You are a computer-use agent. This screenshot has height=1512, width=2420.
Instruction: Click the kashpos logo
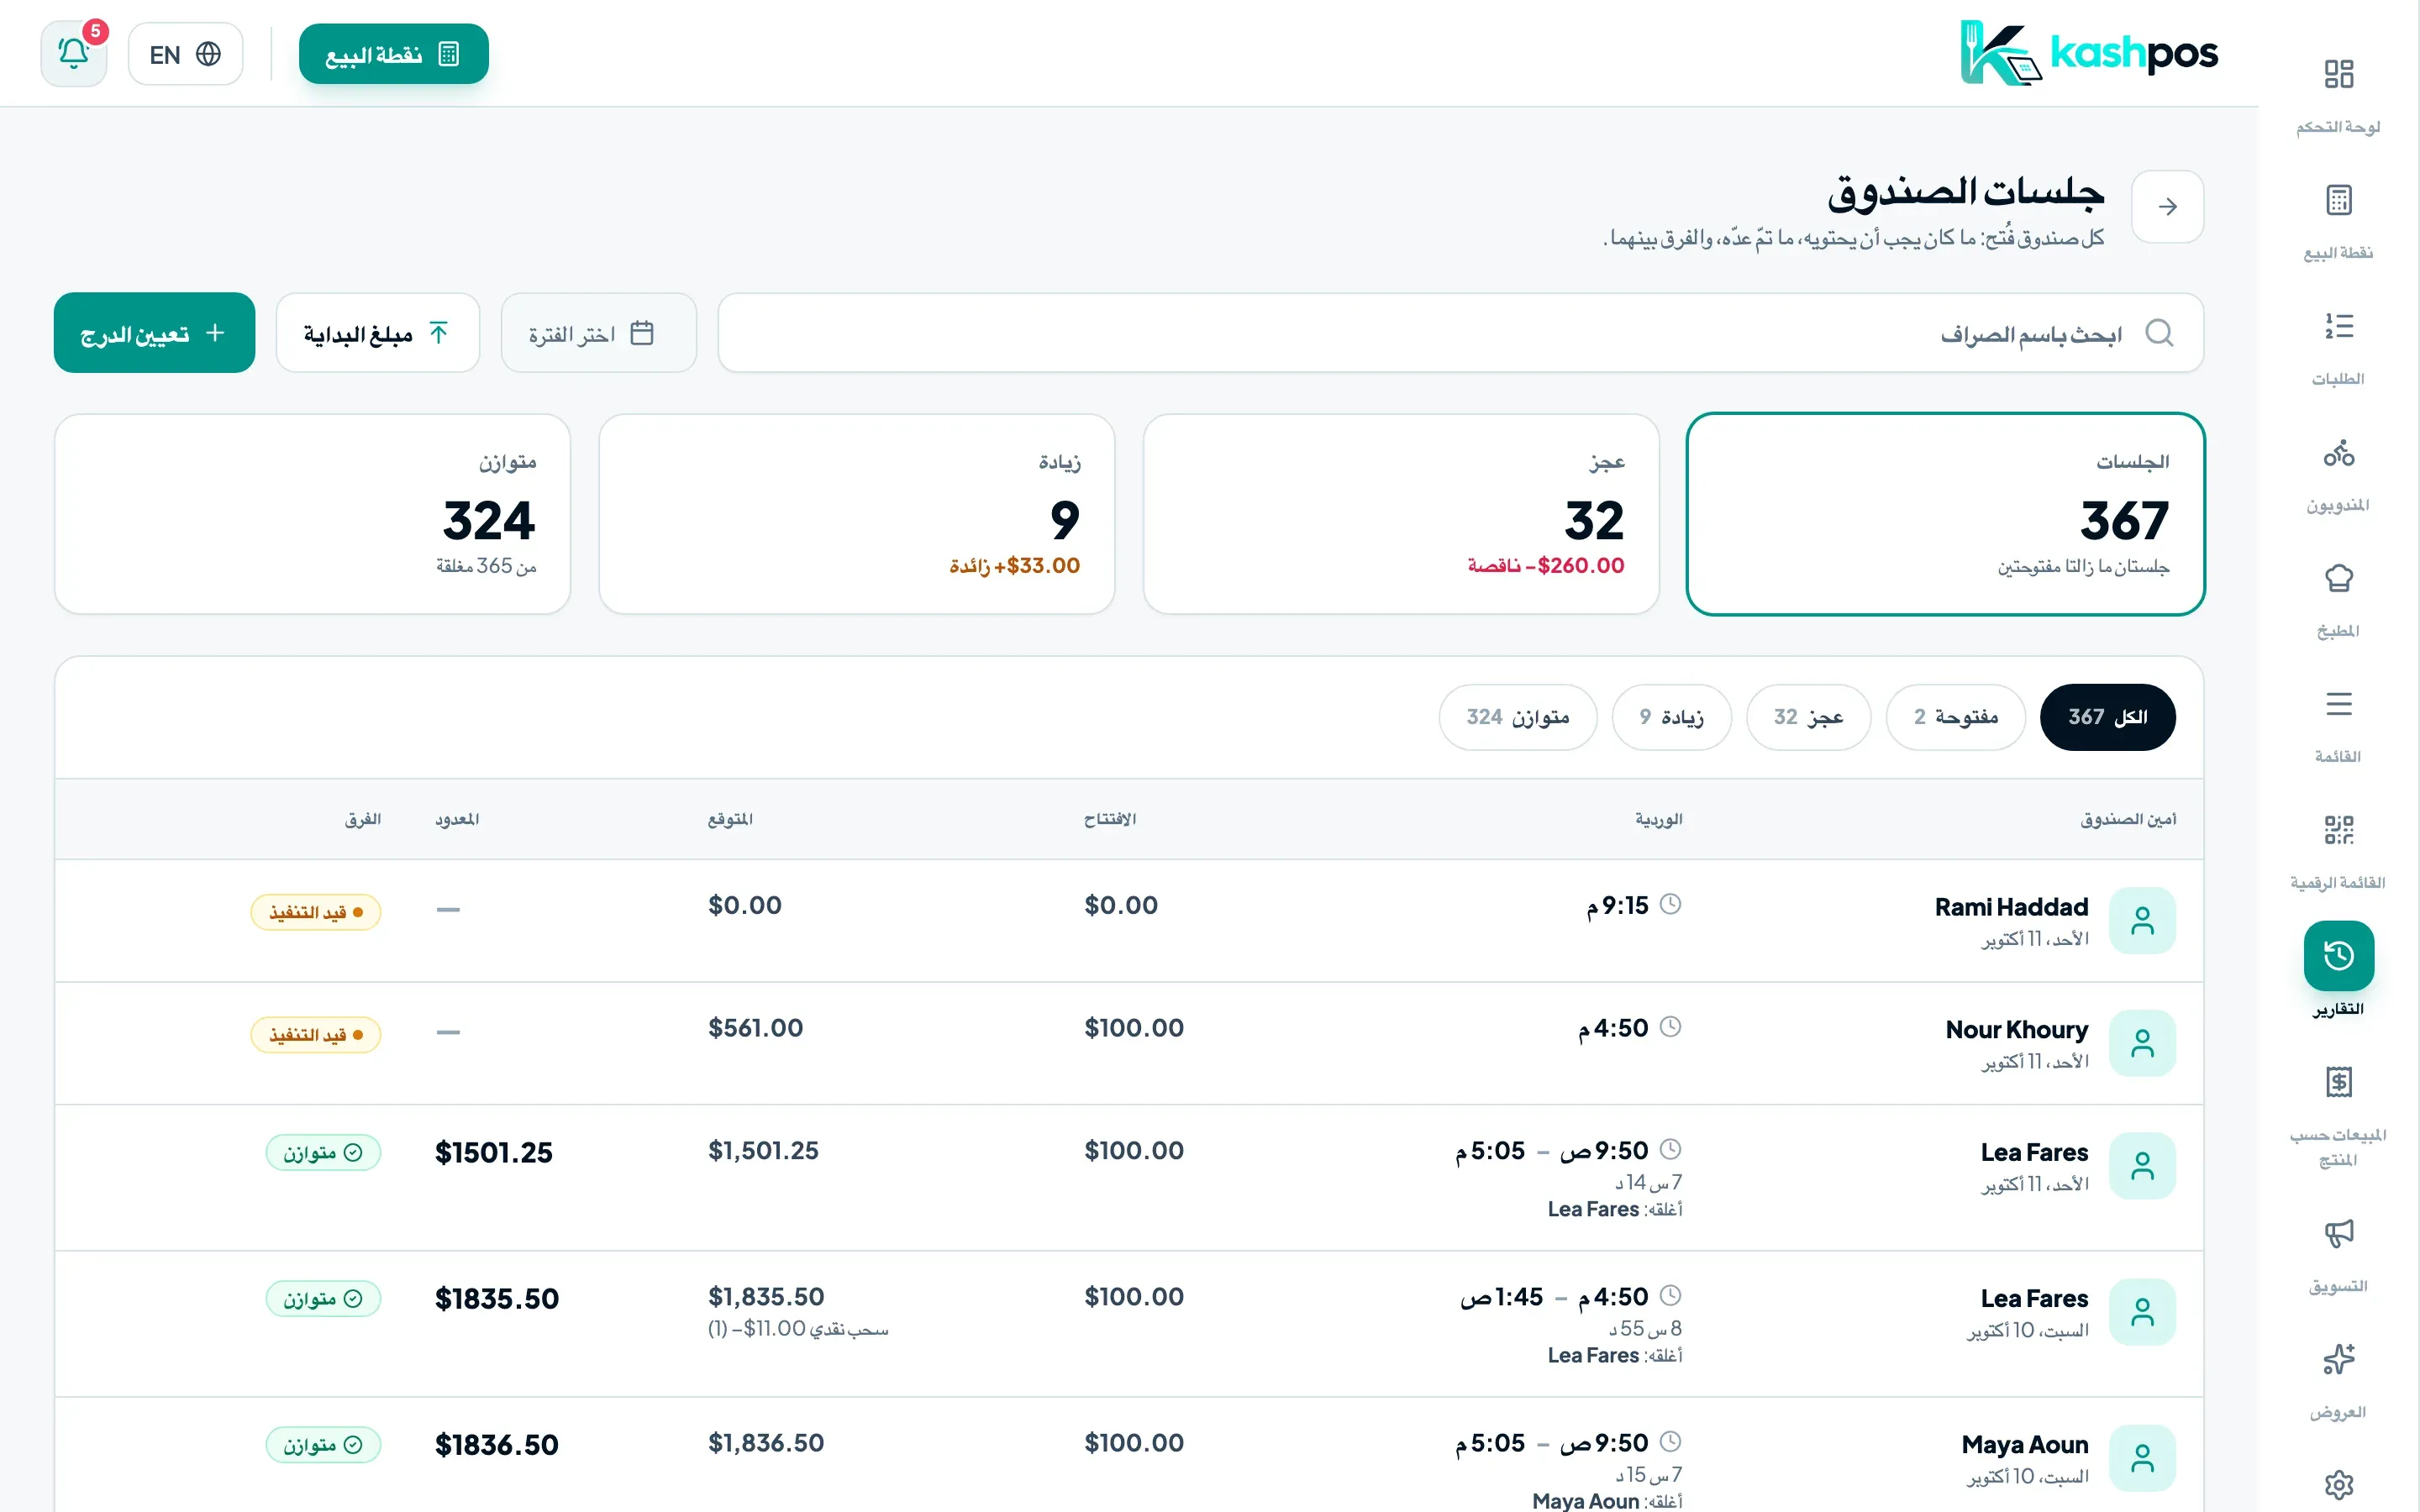pos(2088,53)
